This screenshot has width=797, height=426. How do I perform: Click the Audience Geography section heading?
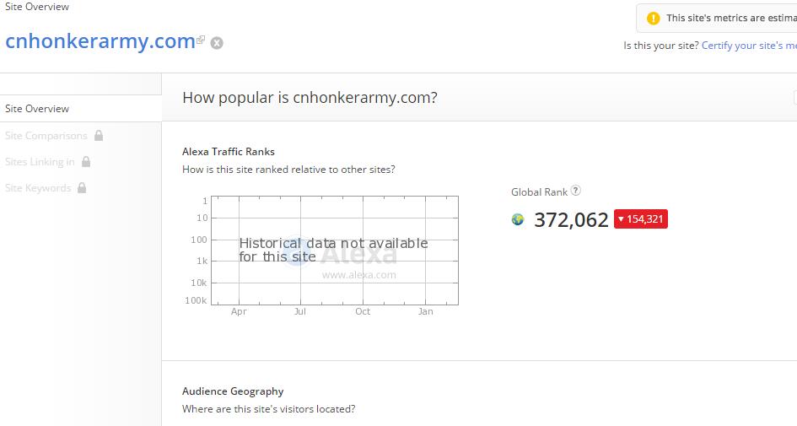pyautogui.click(x=233, y=391)
